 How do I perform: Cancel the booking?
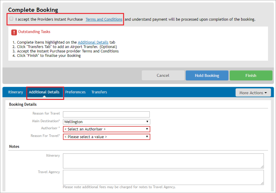click(163, 75)
